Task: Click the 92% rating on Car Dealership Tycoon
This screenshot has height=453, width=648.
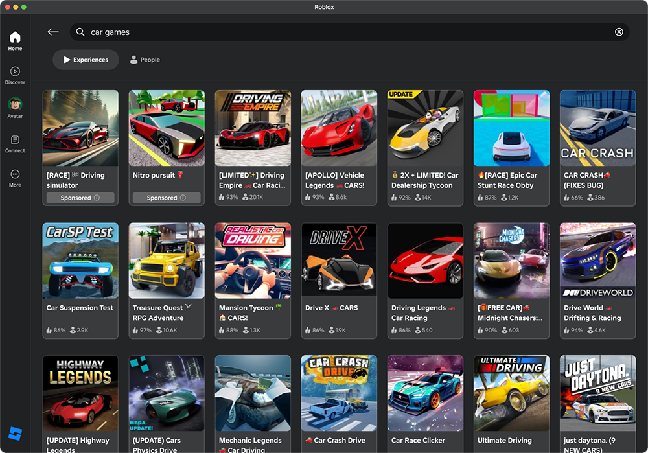Action: (401, 198)
